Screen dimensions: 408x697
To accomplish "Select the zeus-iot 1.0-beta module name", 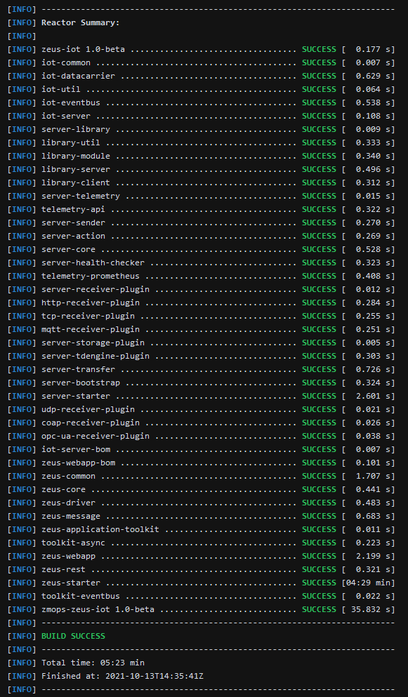I will 83,49.
